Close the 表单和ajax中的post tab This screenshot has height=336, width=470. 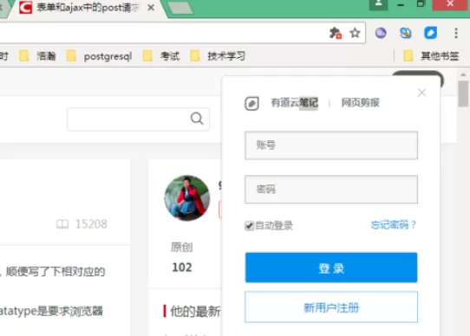coord(151,8)
